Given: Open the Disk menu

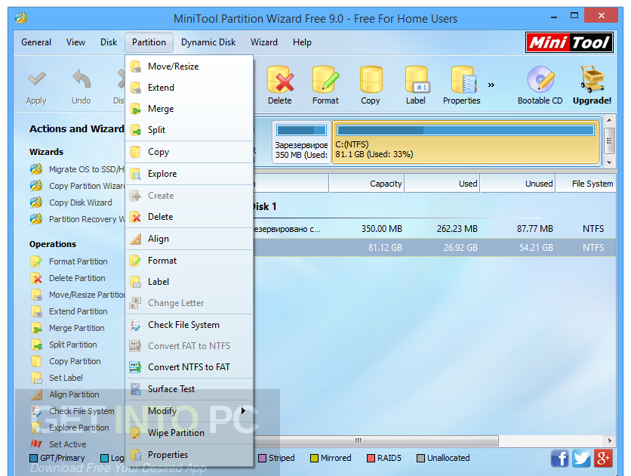Looking at the screenshot, I should pyautogui.click(x=109, y=42).
